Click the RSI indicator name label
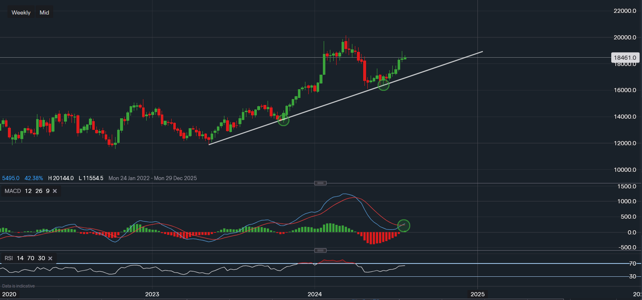The height and width of the screenshot is (300, 642). [9, 258]
